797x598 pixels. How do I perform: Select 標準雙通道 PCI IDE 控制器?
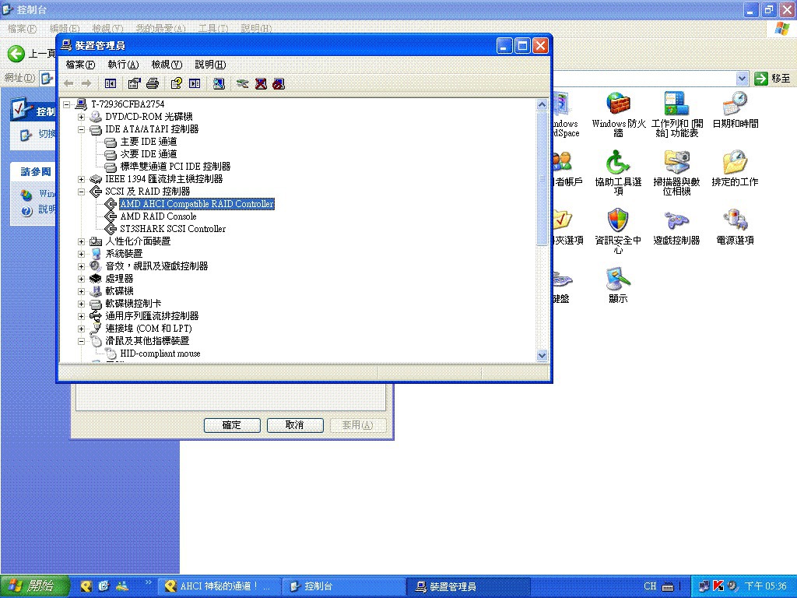(x=175, y=167)
